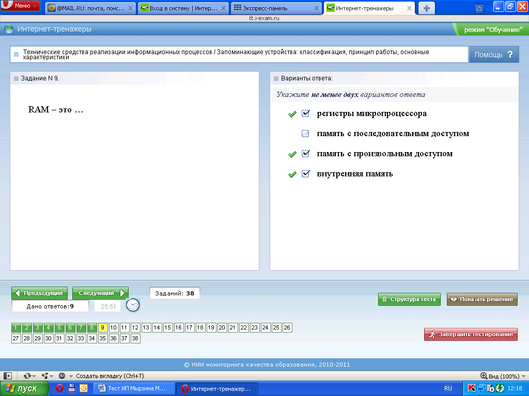
Task: Launch Opera from quick launch bar
Action: coord(60,389)
